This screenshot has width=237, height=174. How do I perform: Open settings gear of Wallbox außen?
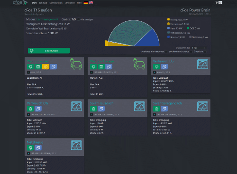[x=30, y=67]
